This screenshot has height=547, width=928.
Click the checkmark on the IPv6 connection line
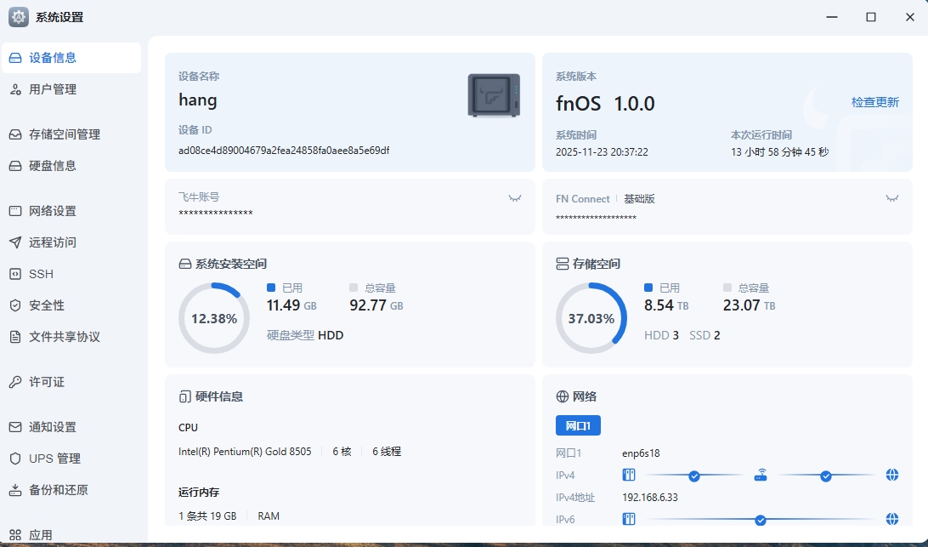(x=759, y=520)
